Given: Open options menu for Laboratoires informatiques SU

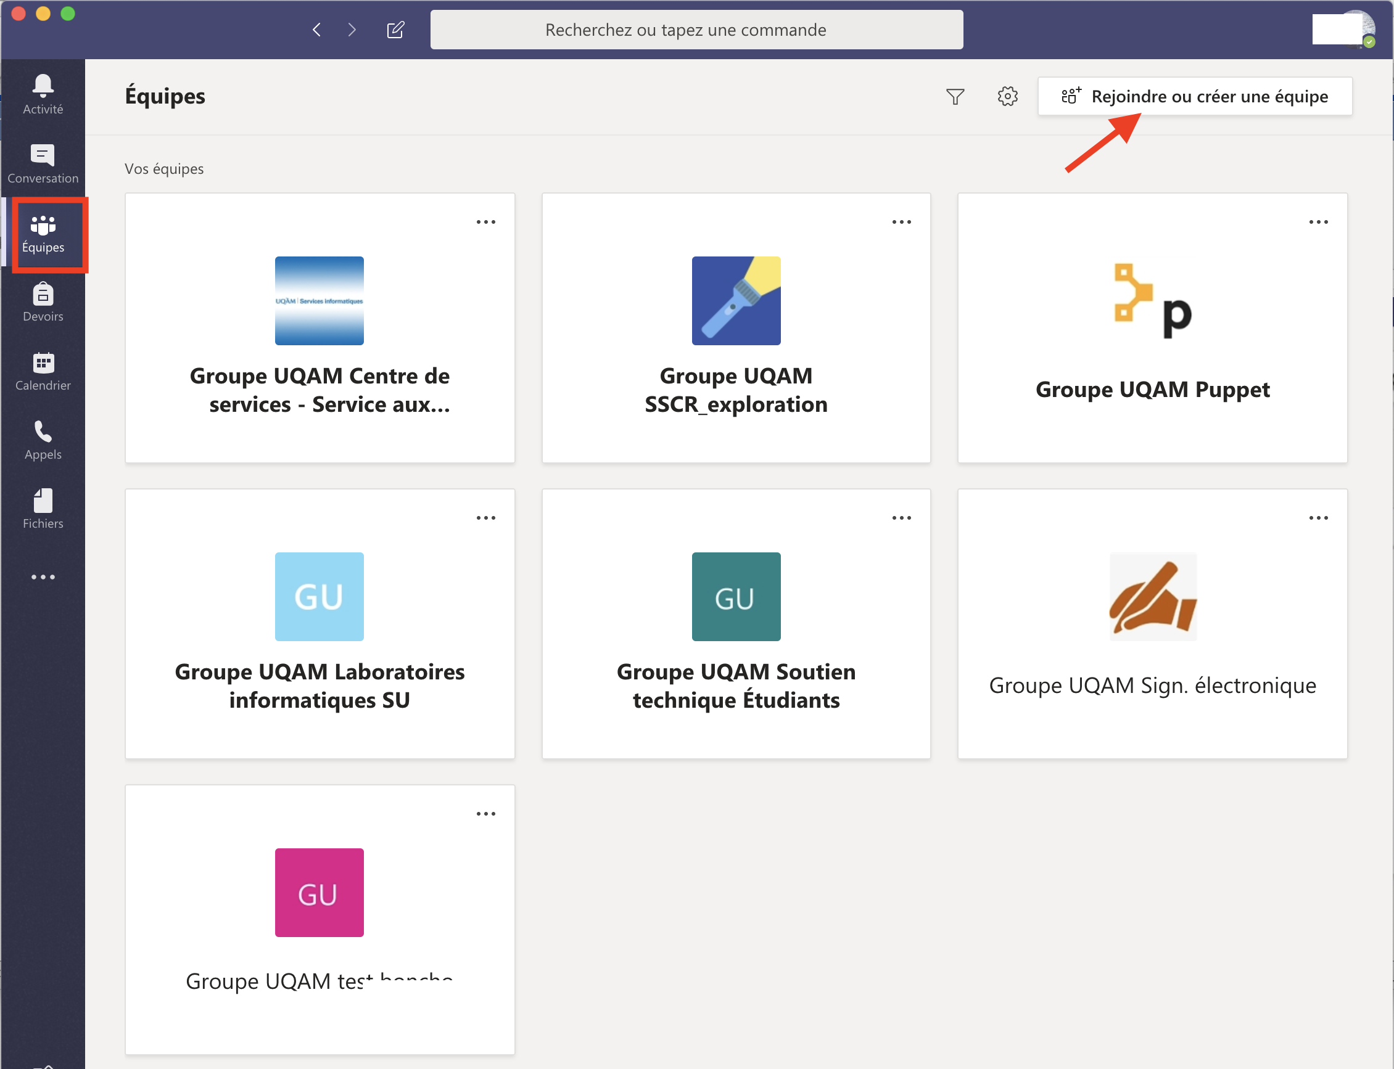Looking at the screenshot, I should click(x=485, y=518).
